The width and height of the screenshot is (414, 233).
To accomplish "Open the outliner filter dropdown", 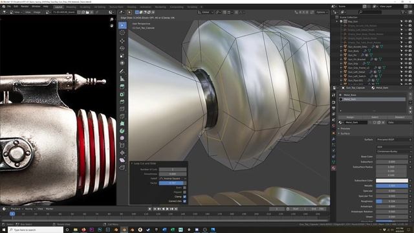I will pyautogui.click(x=404, y=12).
